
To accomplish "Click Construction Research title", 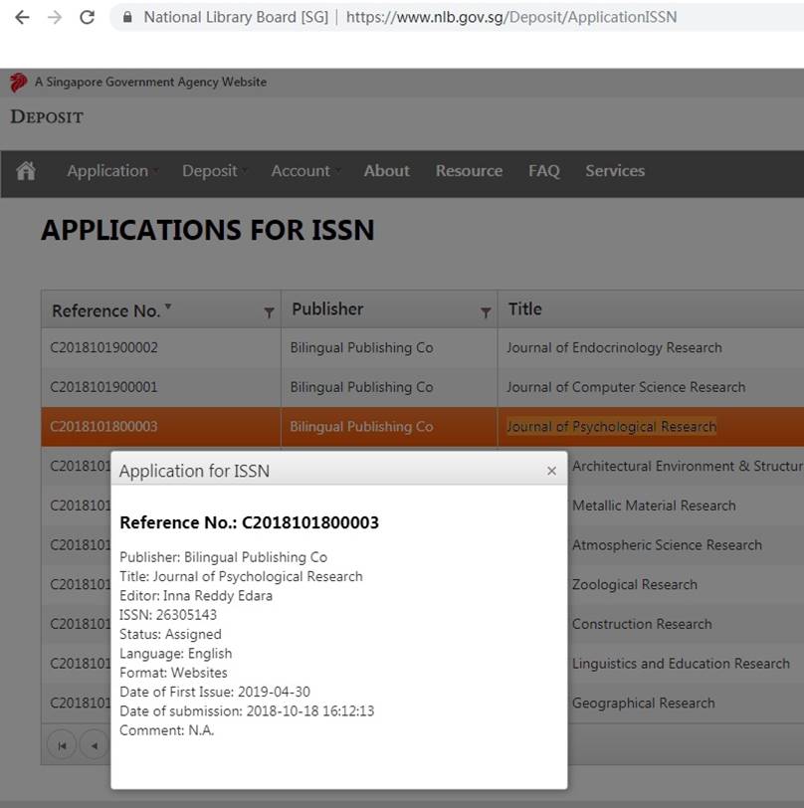I will pos(642,624).
